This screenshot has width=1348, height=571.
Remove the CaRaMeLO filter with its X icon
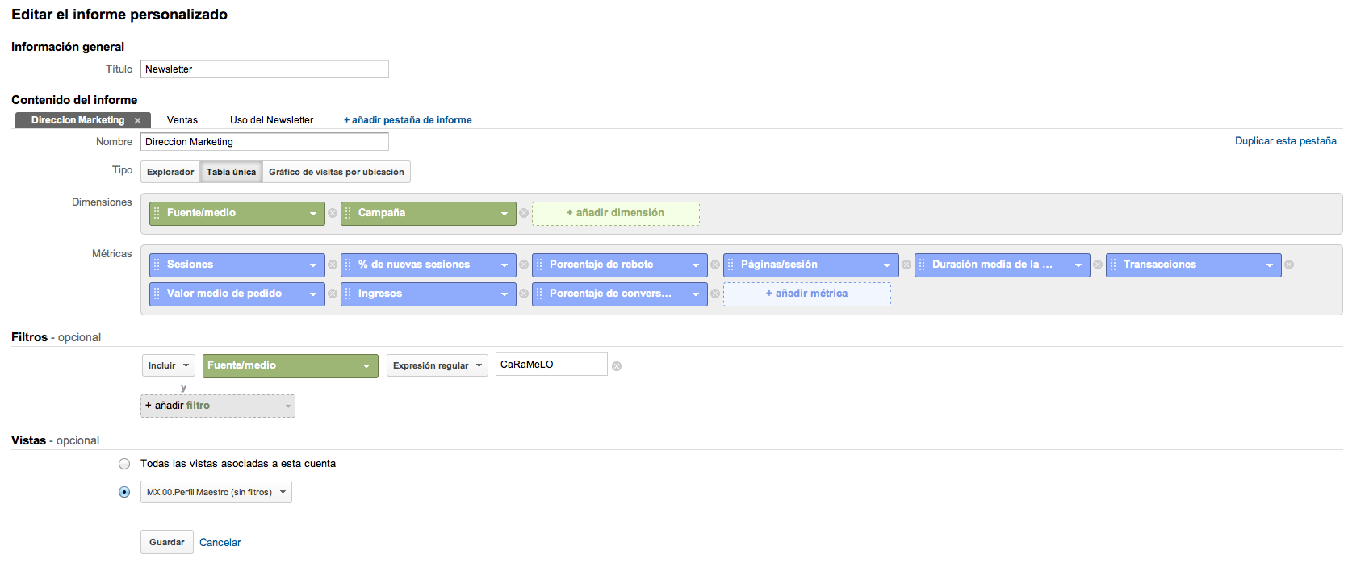click(x=617, y=366)
